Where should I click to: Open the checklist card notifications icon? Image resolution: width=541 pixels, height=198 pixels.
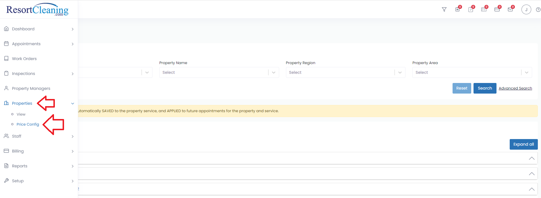coord(484,9)
